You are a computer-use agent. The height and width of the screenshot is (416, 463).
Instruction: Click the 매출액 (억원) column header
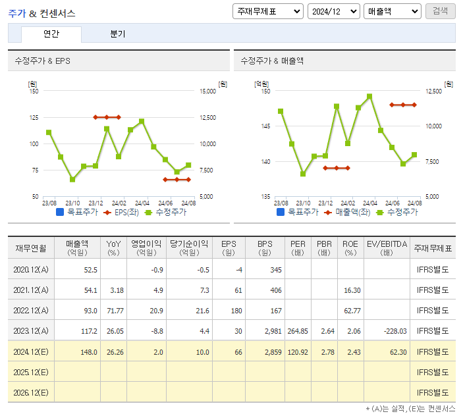click(x=77, y=248)
